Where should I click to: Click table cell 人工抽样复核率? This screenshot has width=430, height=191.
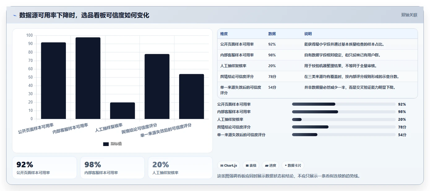click(x=233, y=66)
